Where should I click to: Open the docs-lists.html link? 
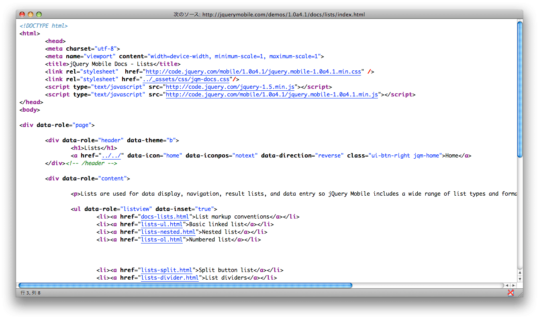tap(165, 217)
